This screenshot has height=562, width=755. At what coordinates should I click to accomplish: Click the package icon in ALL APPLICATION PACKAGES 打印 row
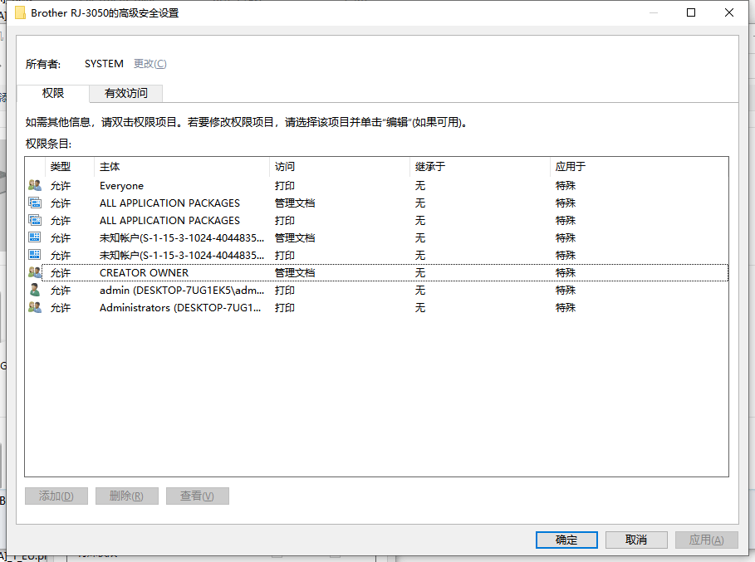35,220
